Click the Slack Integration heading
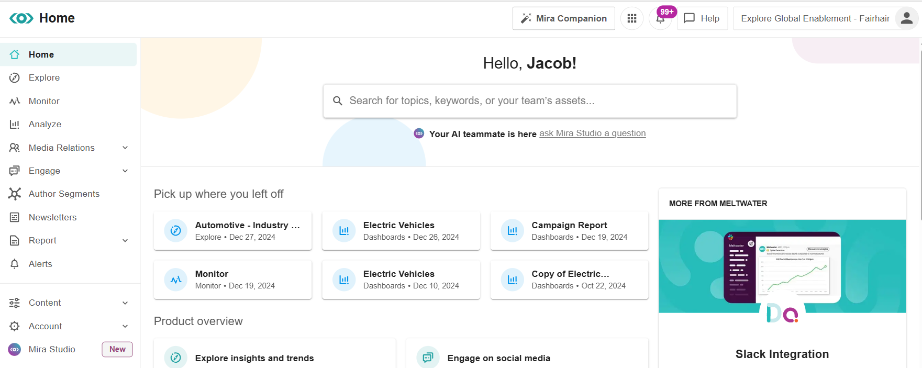Image resolution: width=922 pixels, height=368 pixels. 782,354
